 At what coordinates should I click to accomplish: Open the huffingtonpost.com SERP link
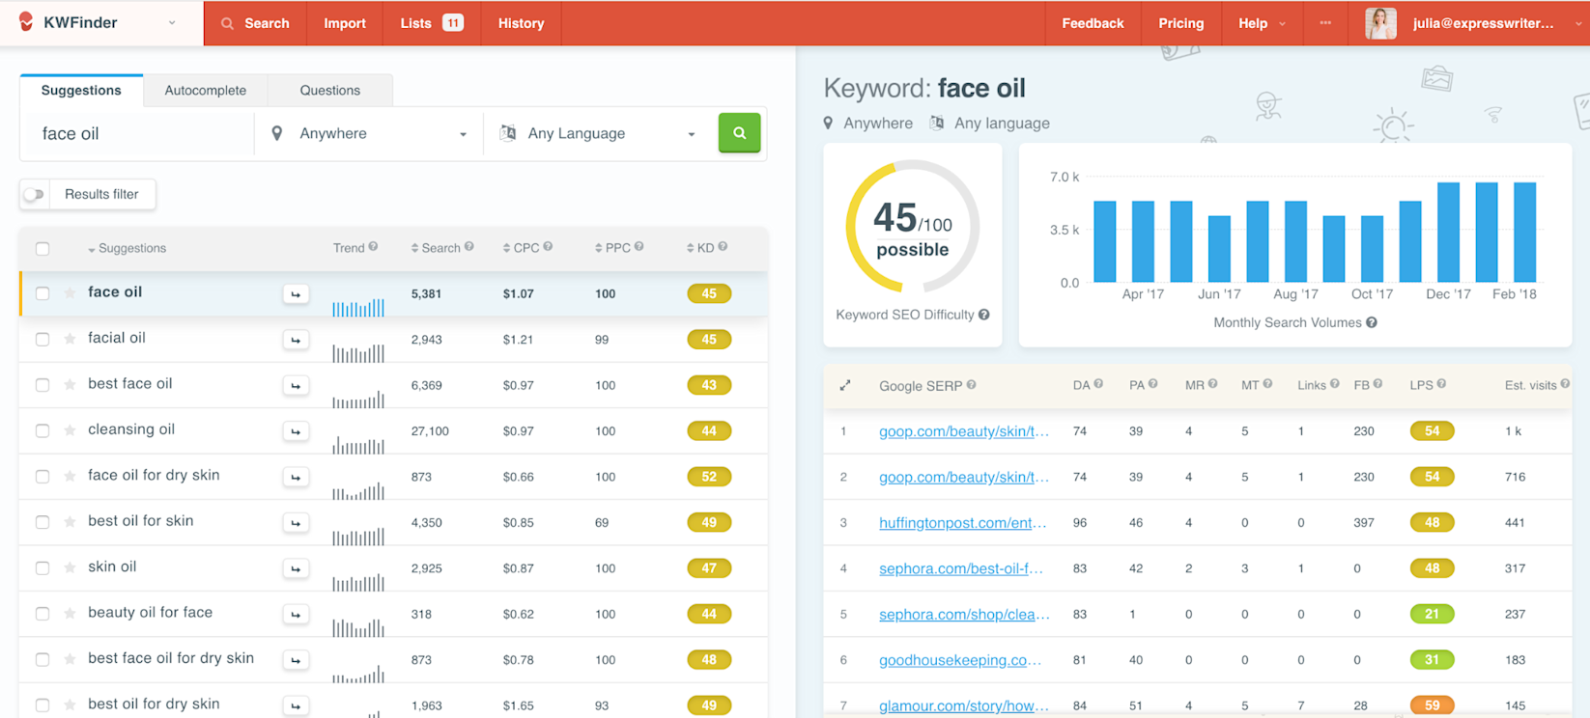pyautogui.click(x=962, y=523)
